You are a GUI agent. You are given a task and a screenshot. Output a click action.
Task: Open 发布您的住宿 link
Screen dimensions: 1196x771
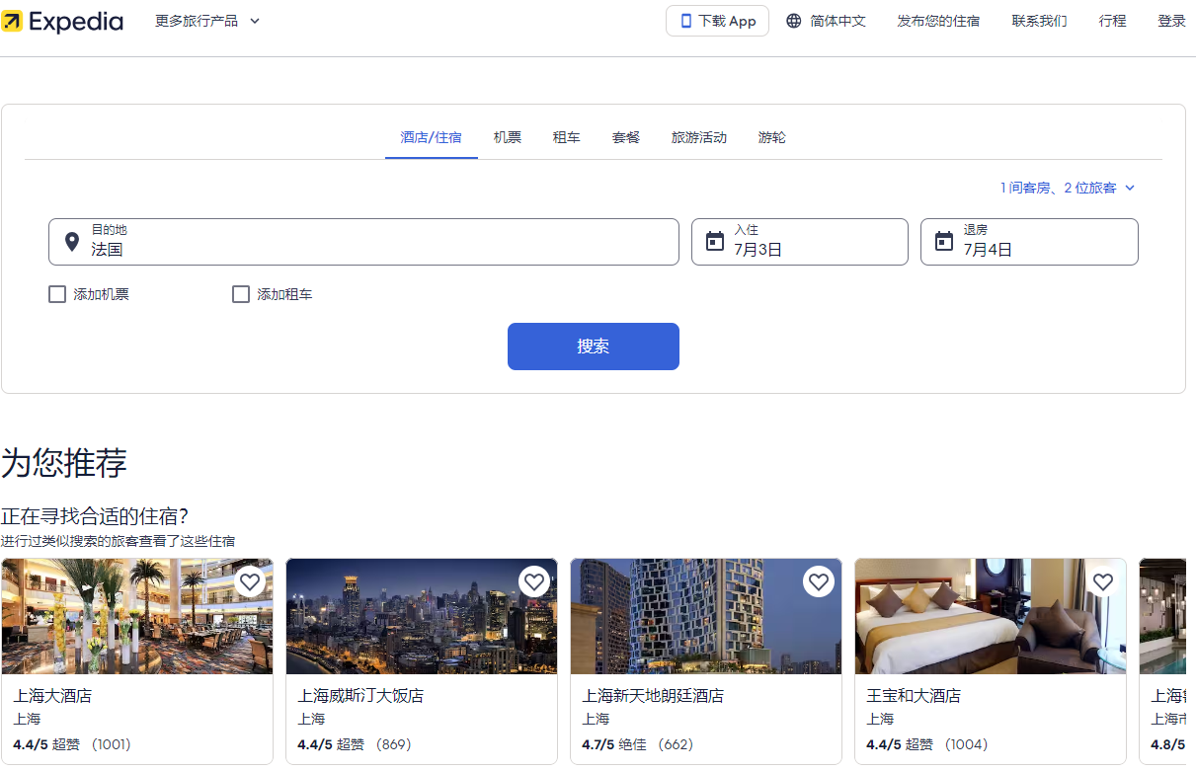click(938, 21)
